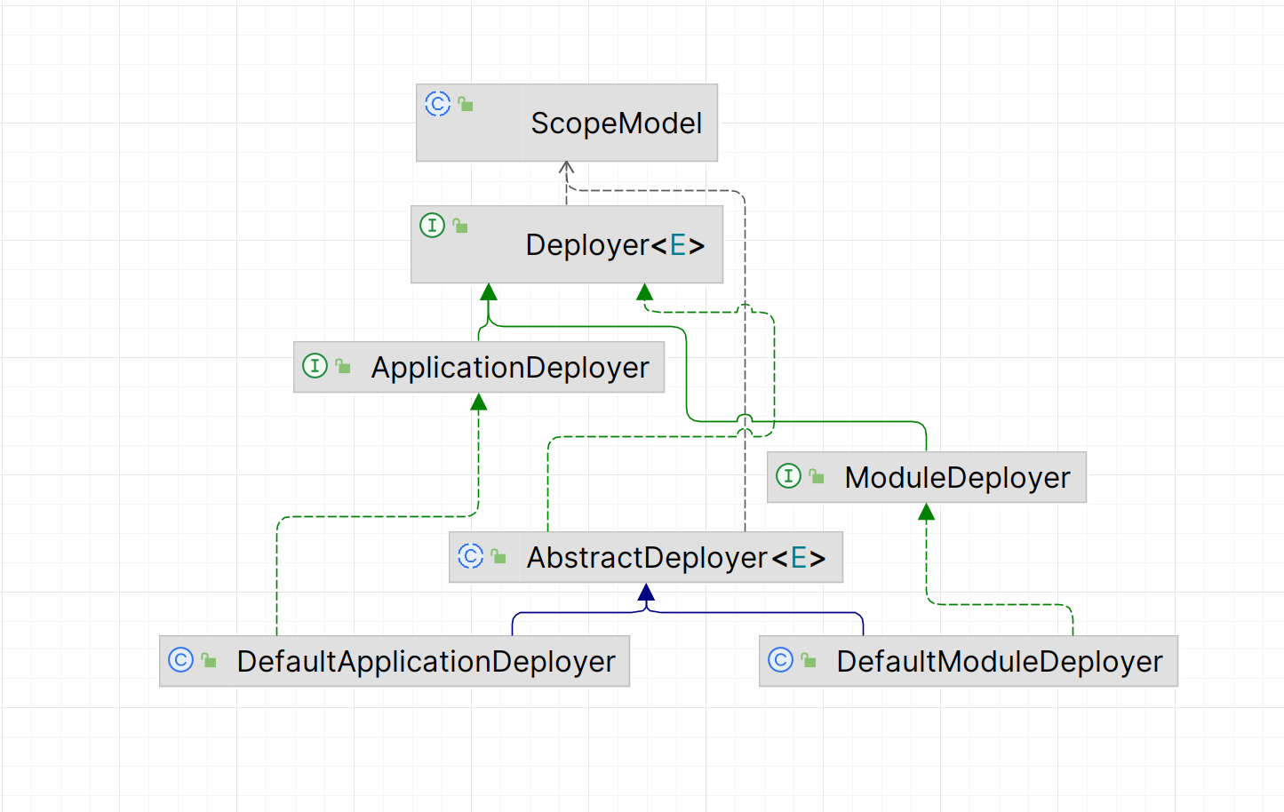This screenshot has width=1284, height=812.
Task: Click the lock icon on DefaultModuleDeployer
Action: (809, 660)
